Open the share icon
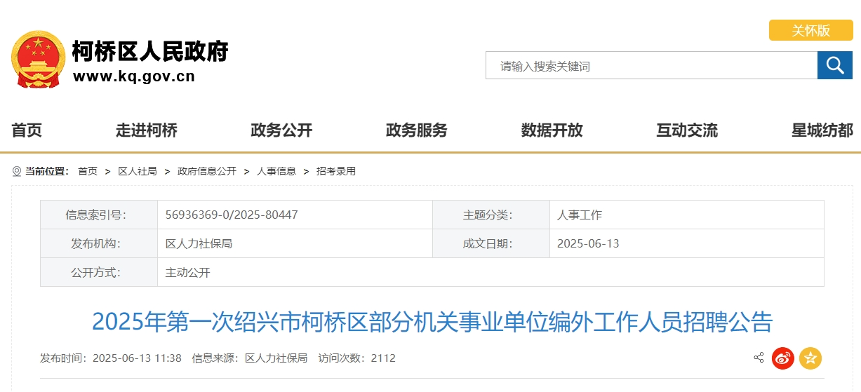The height and width of the screenshot is (392, 861). pos(759,358)
